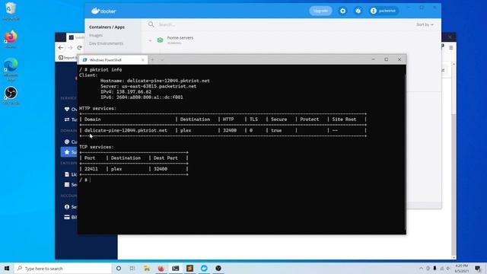
Task: Click the IPv4 address line
Action: click(x=126, y=92)
